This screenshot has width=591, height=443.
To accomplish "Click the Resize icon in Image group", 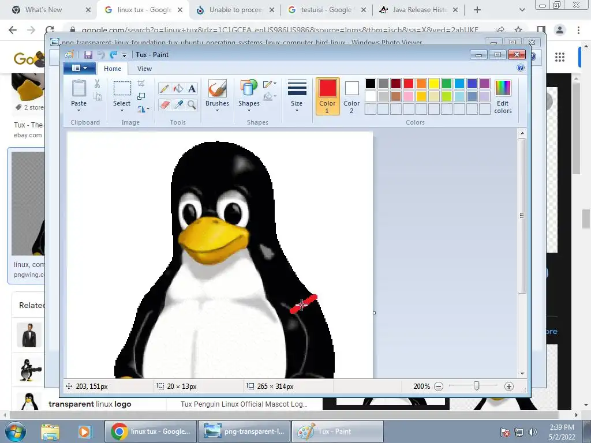I will [141, 96].
